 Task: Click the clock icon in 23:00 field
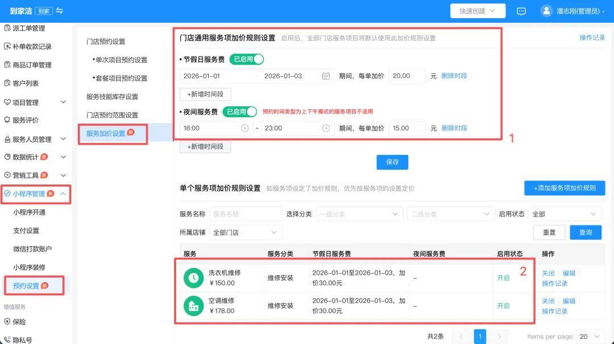[x=326, y=128]
